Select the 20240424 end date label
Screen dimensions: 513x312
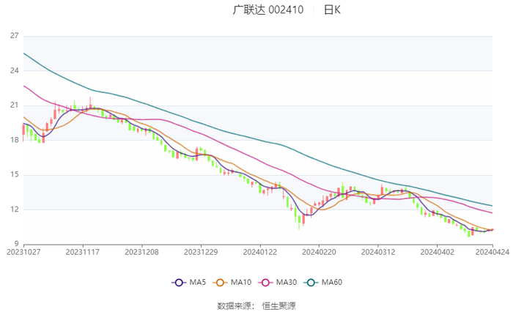[x=491, y=251]
